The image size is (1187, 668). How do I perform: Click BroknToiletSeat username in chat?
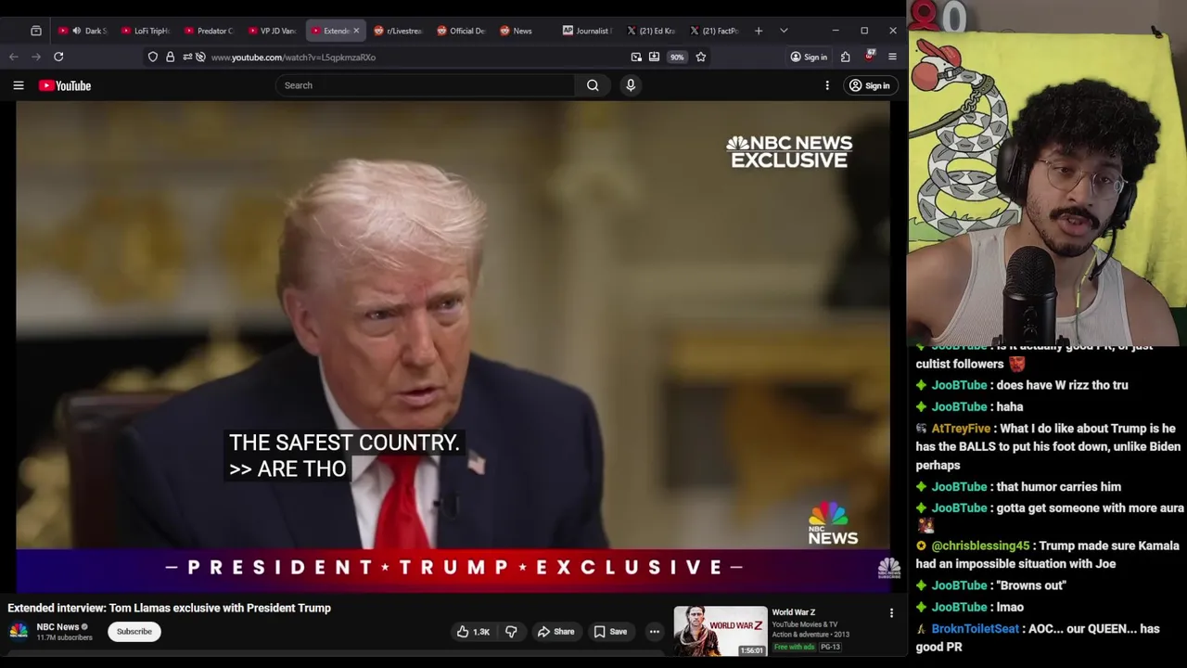pos(976,628)
